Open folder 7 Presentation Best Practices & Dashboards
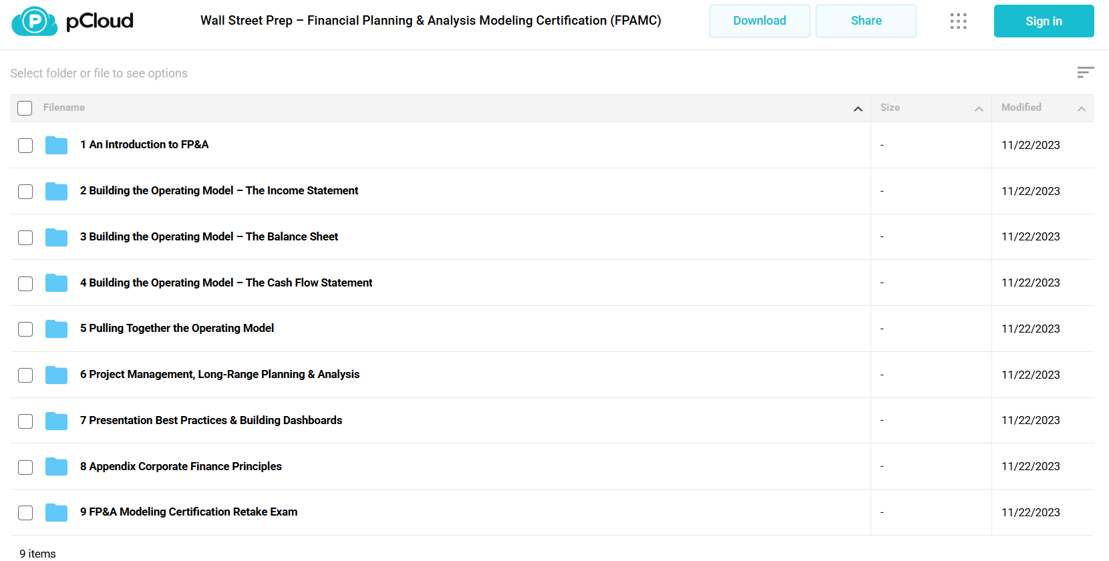1109x561 pixels. [x=211, y=420]
